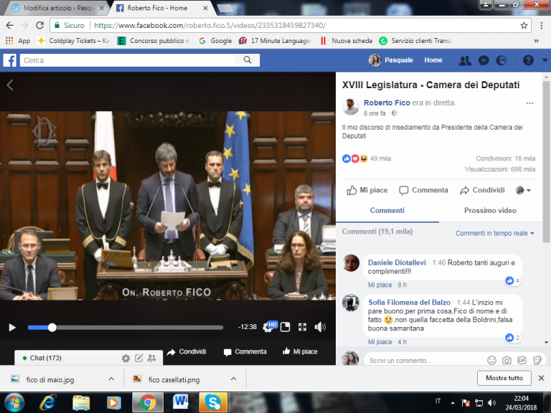Open notifications globe icon
Screen dimensions: 551x413
pos(501,60)
